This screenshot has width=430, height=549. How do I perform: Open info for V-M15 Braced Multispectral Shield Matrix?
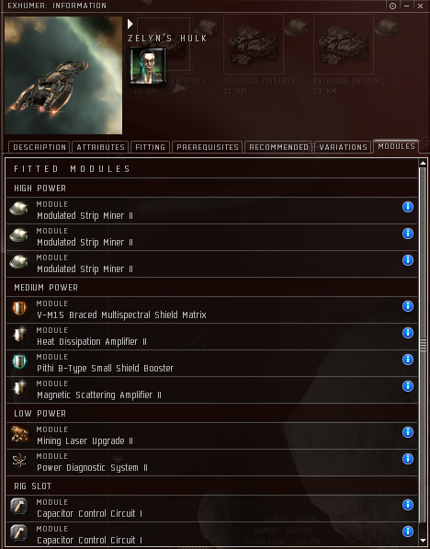click(408, 306)
